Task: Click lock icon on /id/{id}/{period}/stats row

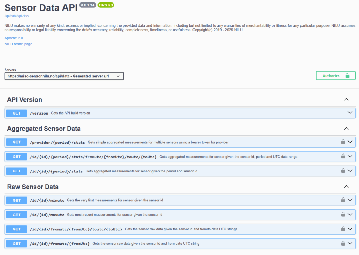Action: tap(343, 171)
